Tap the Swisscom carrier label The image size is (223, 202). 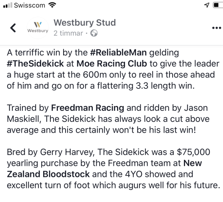30,5
